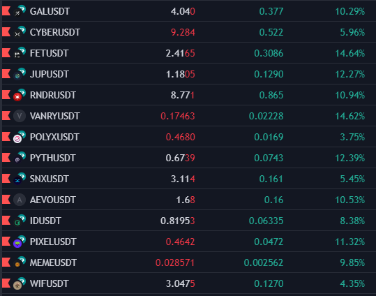Toggle the red flag on FETUSDT row
Screen dimensions: 376x296
click(6, 53)
